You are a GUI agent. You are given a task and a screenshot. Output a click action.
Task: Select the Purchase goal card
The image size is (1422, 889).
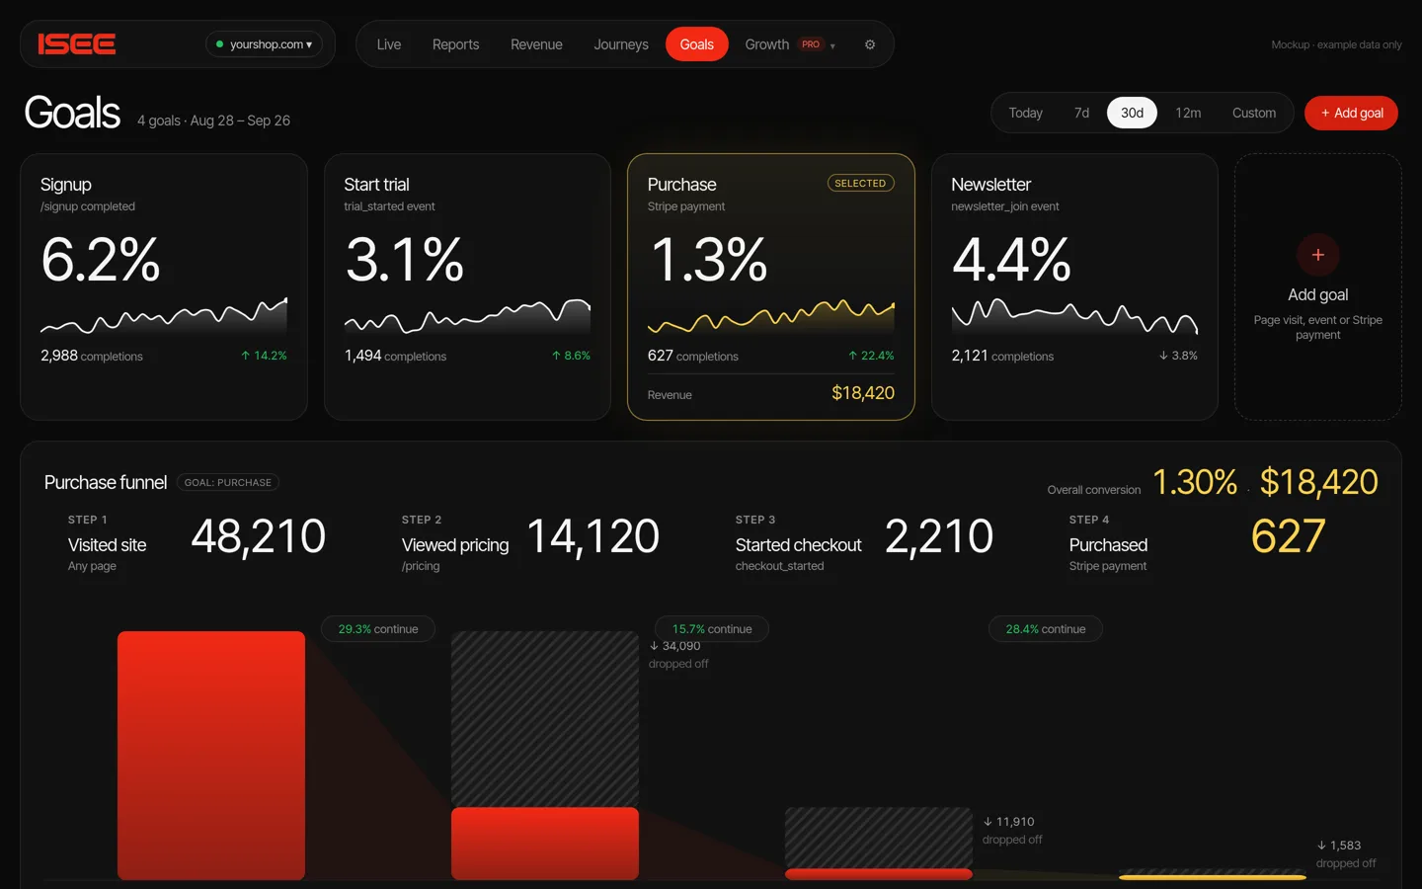[771, 286]
